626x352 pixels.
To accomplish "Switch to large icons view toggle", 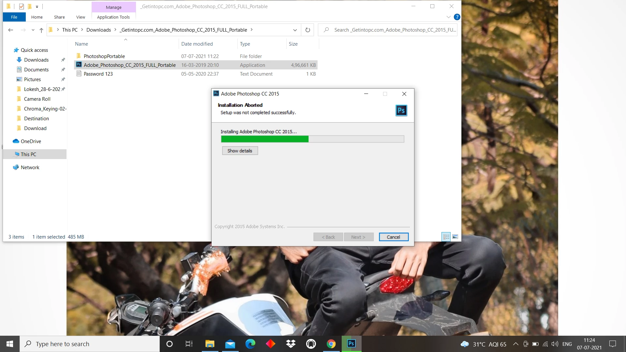I will coord(455,237).
